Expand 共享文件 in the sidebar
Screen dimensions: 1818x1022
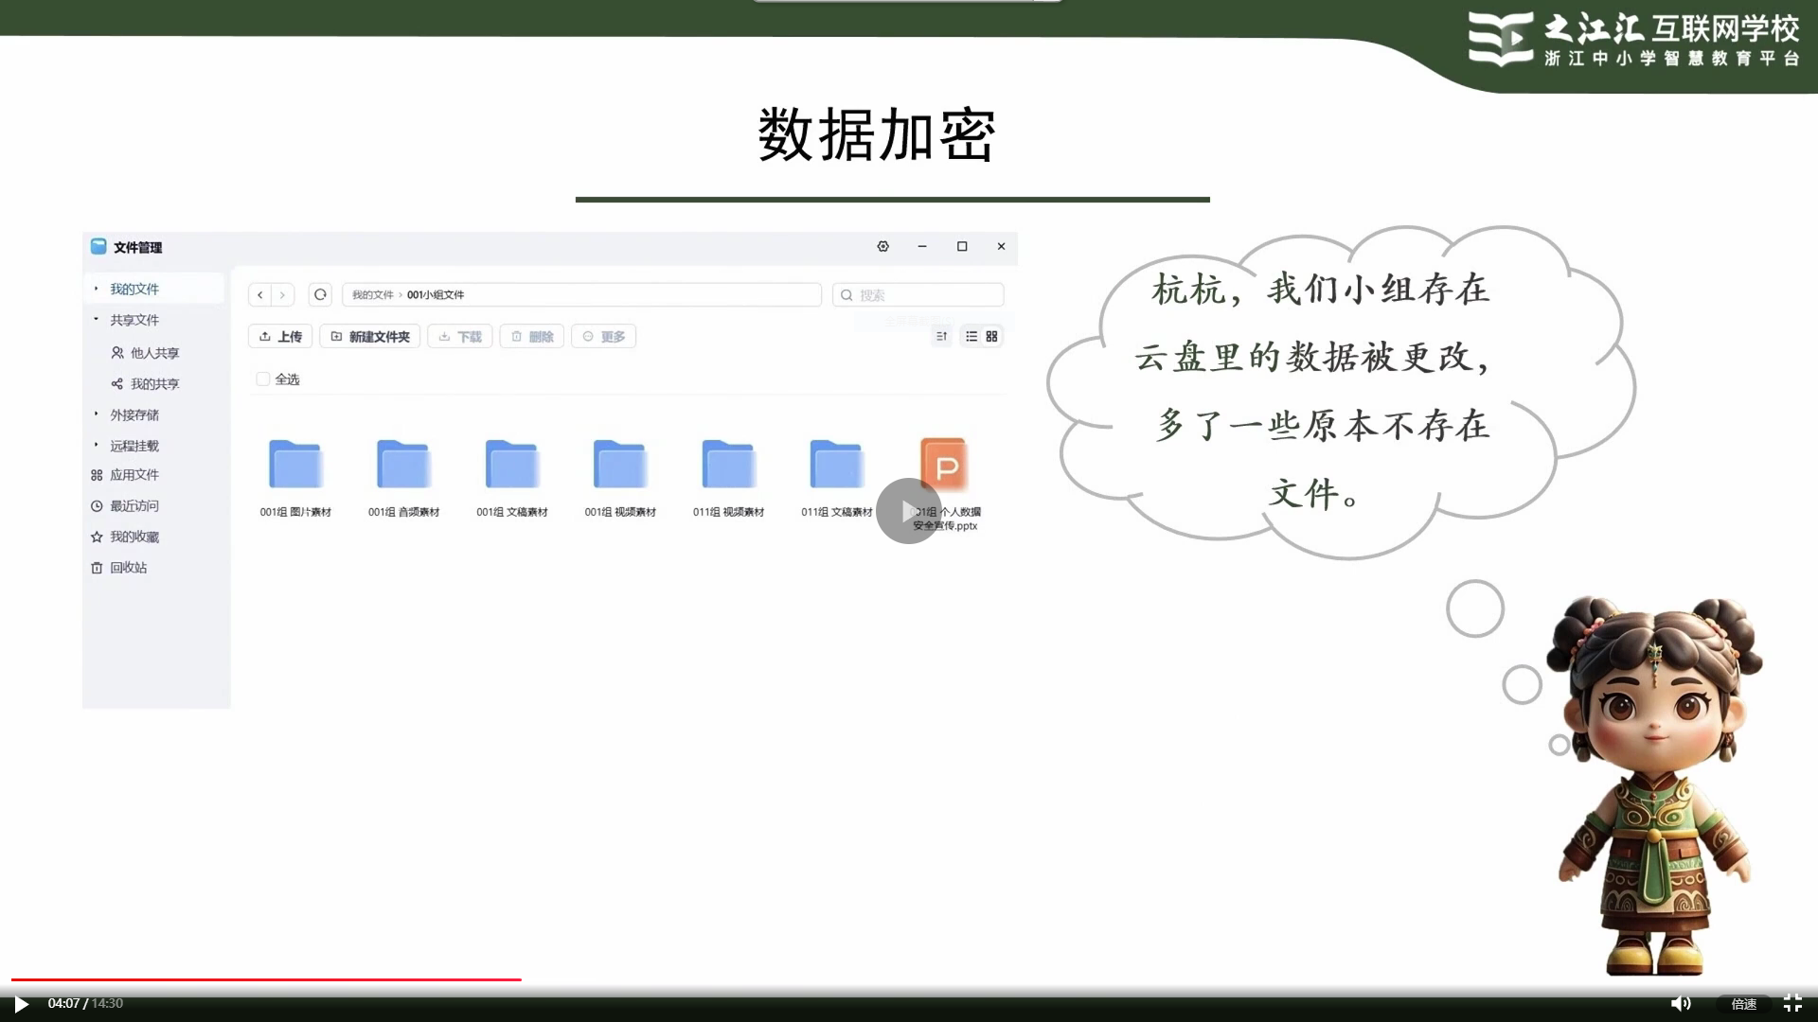136,320
